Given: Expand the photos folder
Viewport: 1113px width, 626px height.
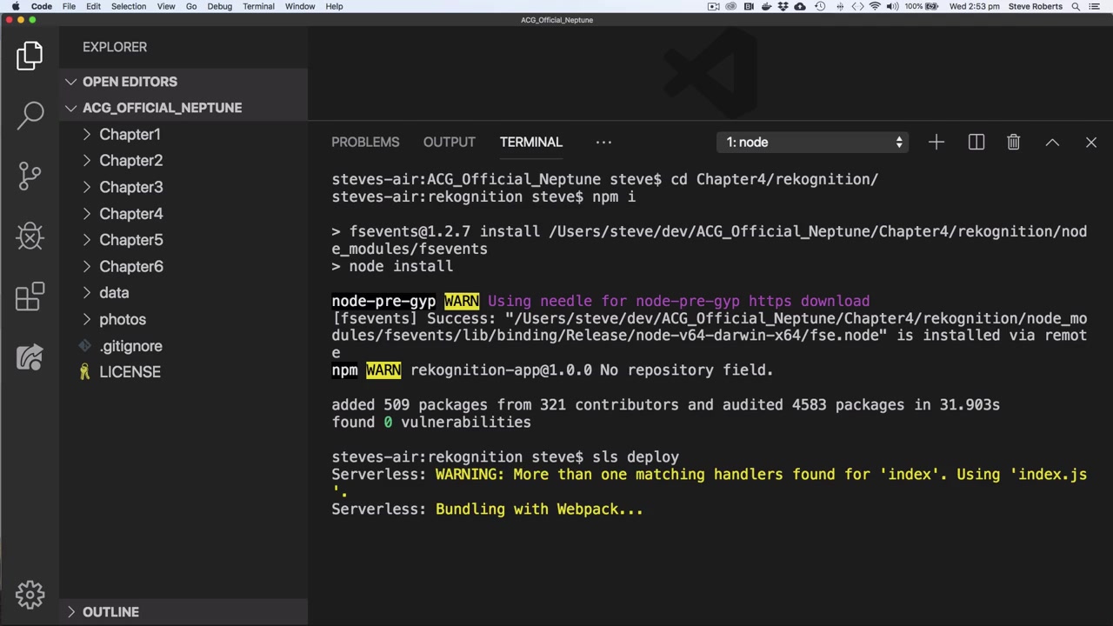Looking at the screenshot, I should 183,319.
